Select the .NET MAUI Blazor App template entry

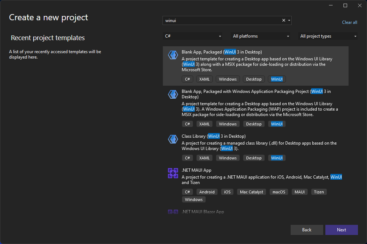203,212
